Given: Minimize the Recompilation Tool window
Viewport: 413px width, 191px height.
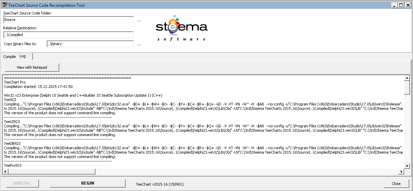Looking at the screenshot, I should point(395,5).
